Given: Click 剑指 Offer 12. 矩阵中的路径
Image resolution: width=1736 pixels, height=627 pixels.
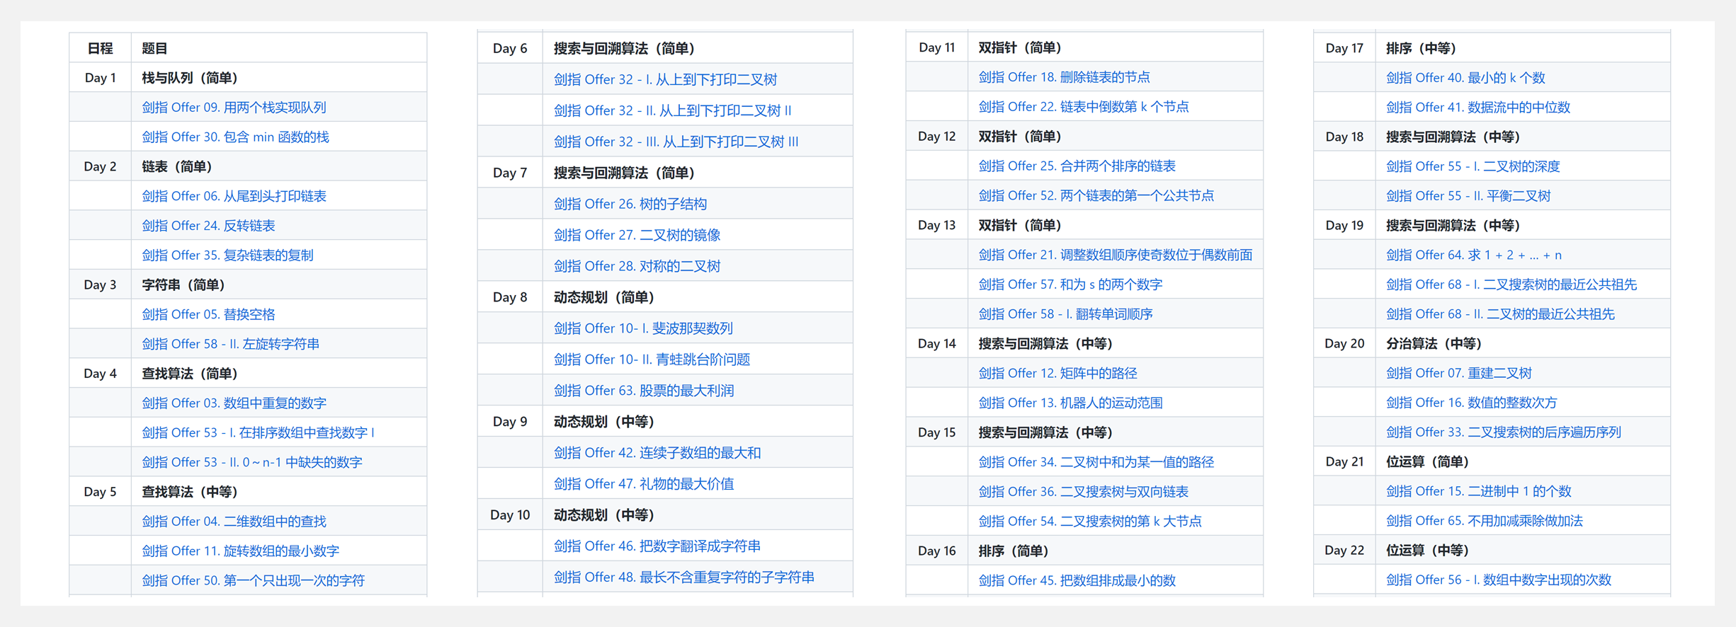Looking at the screenshot, I should click(1057, 374).
